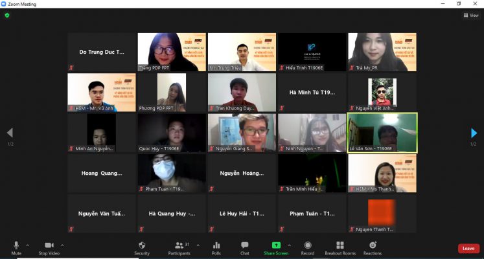The image size is (484, 259).
Task: Open the Participants panel
Action: [x=179, y=247]
